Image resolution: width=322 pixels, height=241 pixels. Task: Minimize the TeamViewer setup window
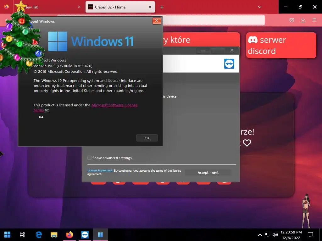[203, 51]
